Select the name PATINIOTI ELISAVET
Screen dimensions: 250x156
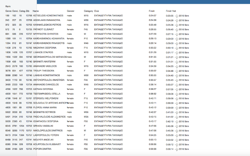pyautogui.click(x=43, y=29)
